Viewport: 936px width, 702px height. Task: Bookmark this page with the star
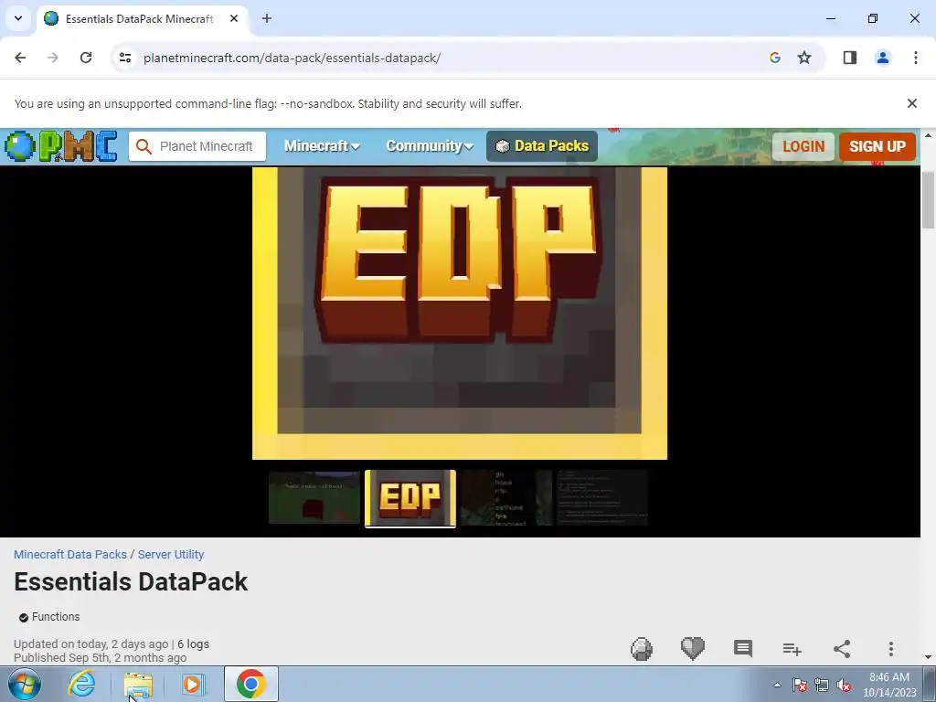click(x=804, y=58)
